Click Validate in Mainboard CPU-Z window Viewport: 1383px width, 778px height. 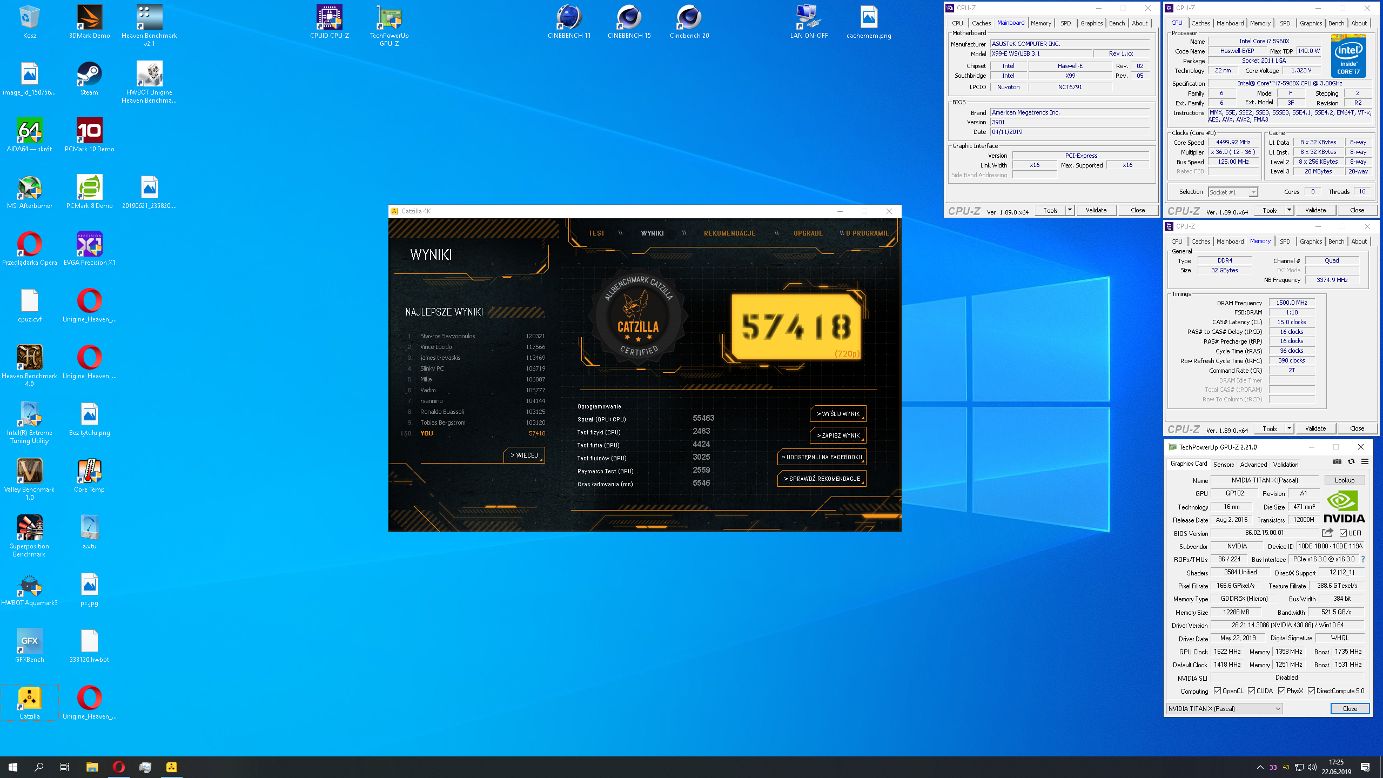point(1096,210)
